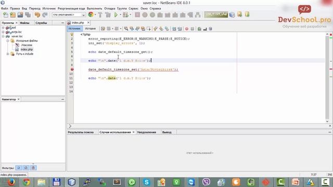Minimize the Projects panel group
The height and width of the screenshot is (187, 333).
point(62,23)
